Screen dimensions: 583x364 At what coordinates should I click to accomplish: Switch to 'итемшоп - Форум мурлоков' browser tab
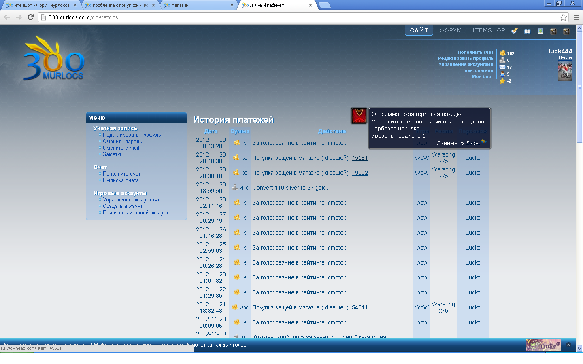40,5
